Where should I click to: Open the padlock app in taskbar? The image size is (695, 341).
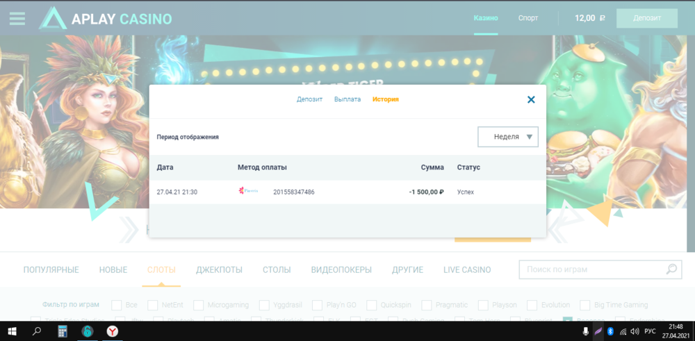tap(88, 331)
